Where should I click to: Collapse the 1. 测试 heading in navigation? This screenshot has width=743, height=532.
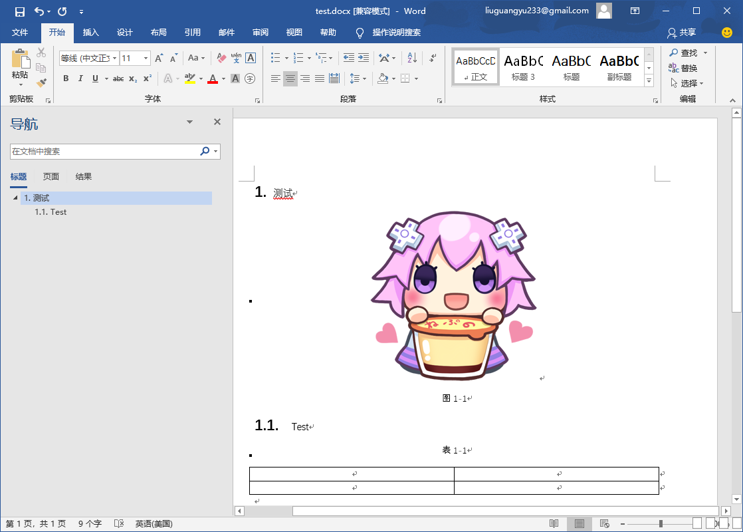pyautogui.click(x=15, y=198)
